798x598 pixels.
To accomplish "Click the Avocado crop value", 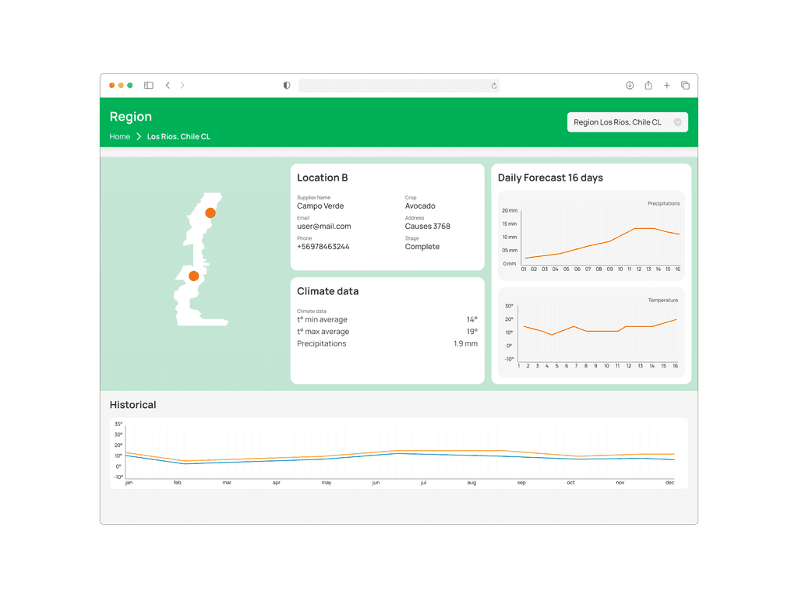I will 420,206.
